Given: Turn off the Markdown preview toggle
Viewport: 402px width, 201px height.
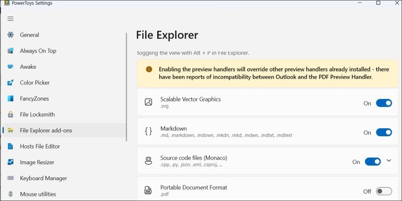Looking at the screenshot, I should coord(384,133).
